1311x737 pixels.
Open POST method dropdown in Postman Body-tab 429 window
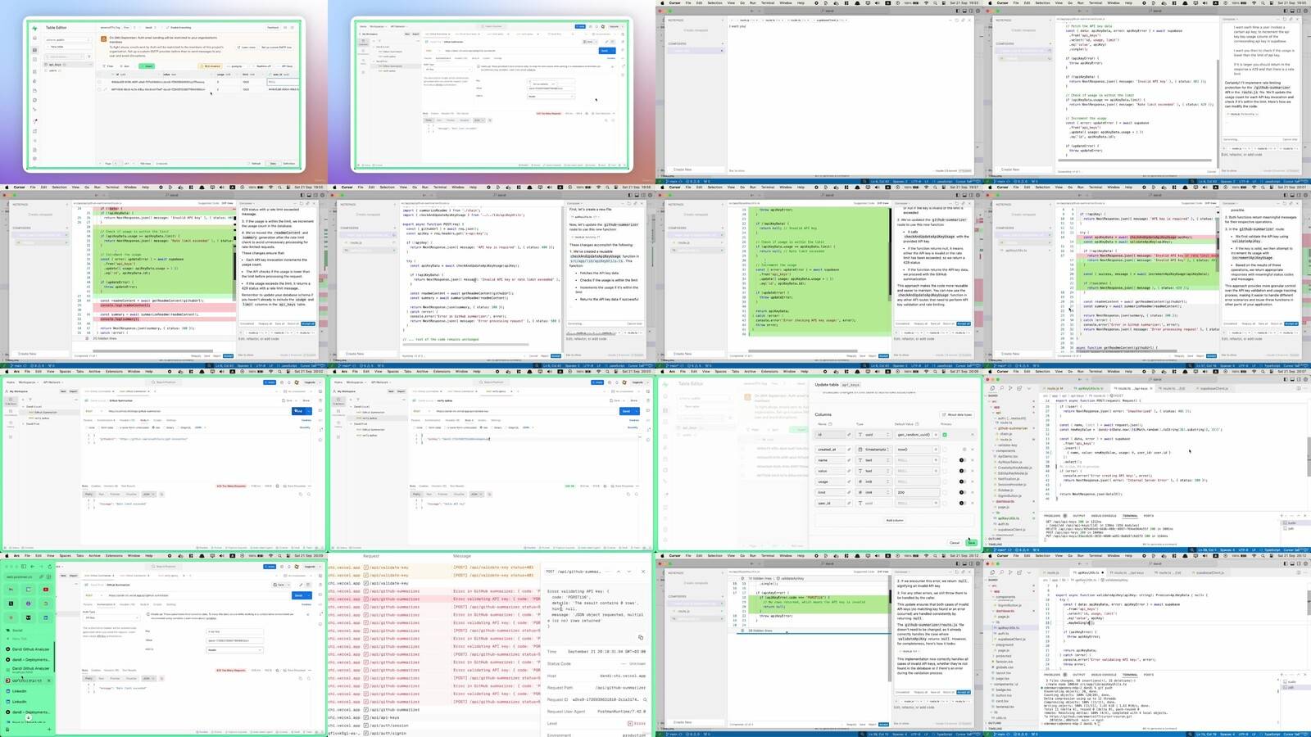click(93, 411)
